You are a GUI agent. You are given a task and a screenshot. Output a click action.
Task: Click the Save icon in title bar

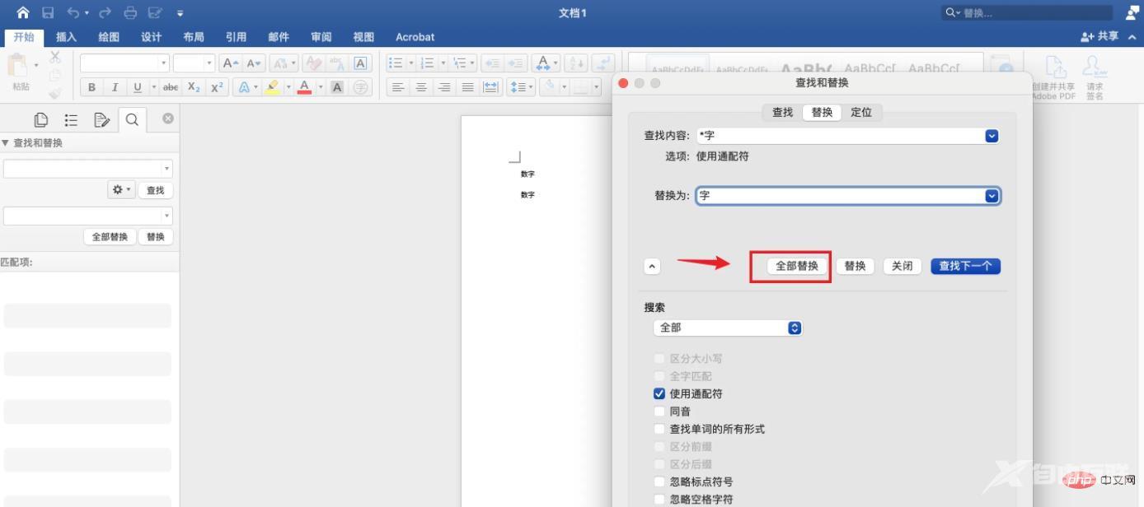coord(48,12)
